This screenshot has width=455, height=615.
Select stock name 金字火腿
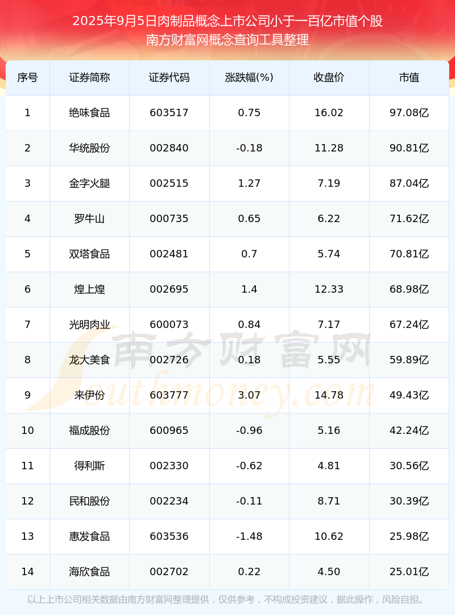89,183
